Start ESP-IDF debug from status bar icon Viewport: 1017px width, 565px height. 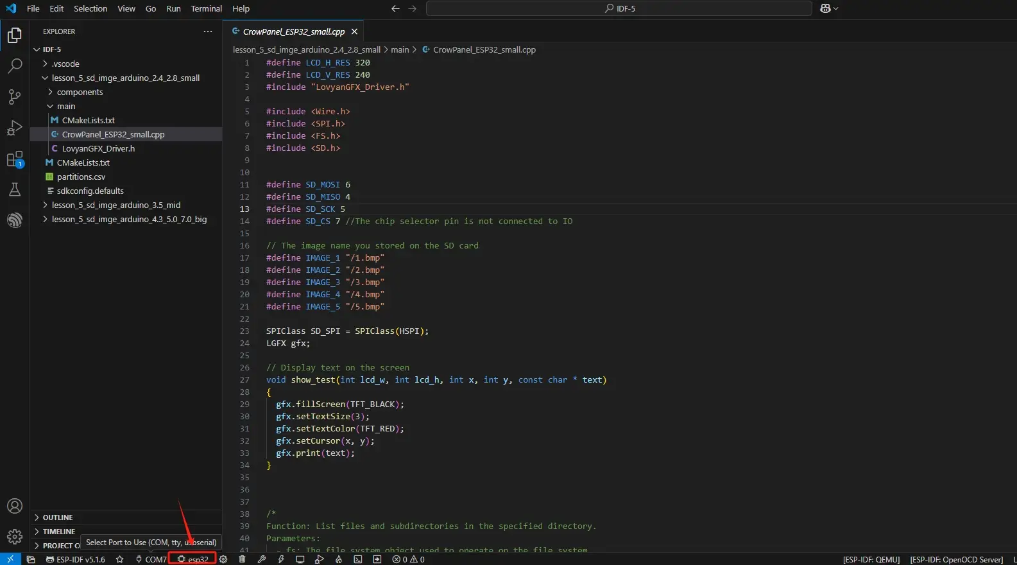coord(320,559)
